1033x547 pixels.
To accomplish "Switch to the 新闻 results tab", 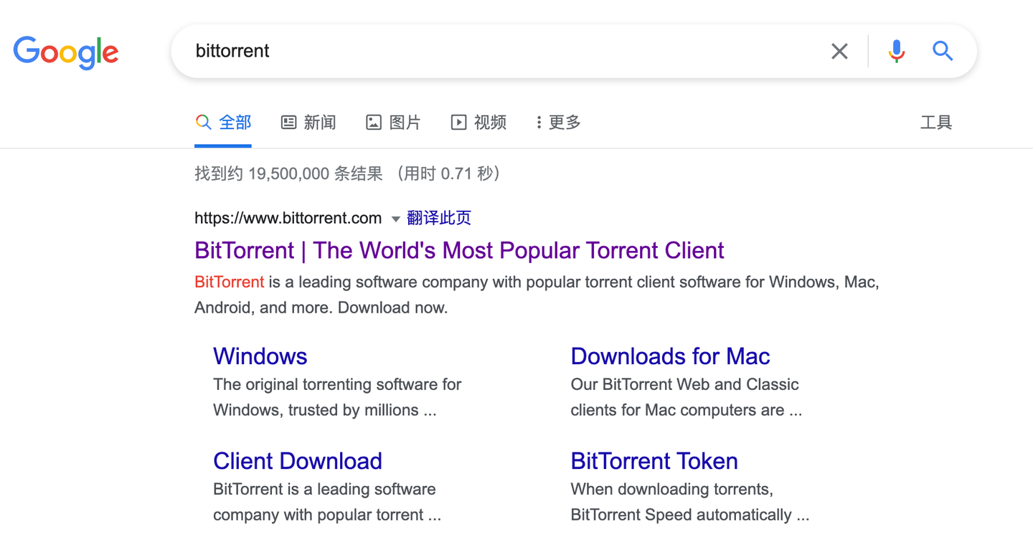I will coord(319,122).
